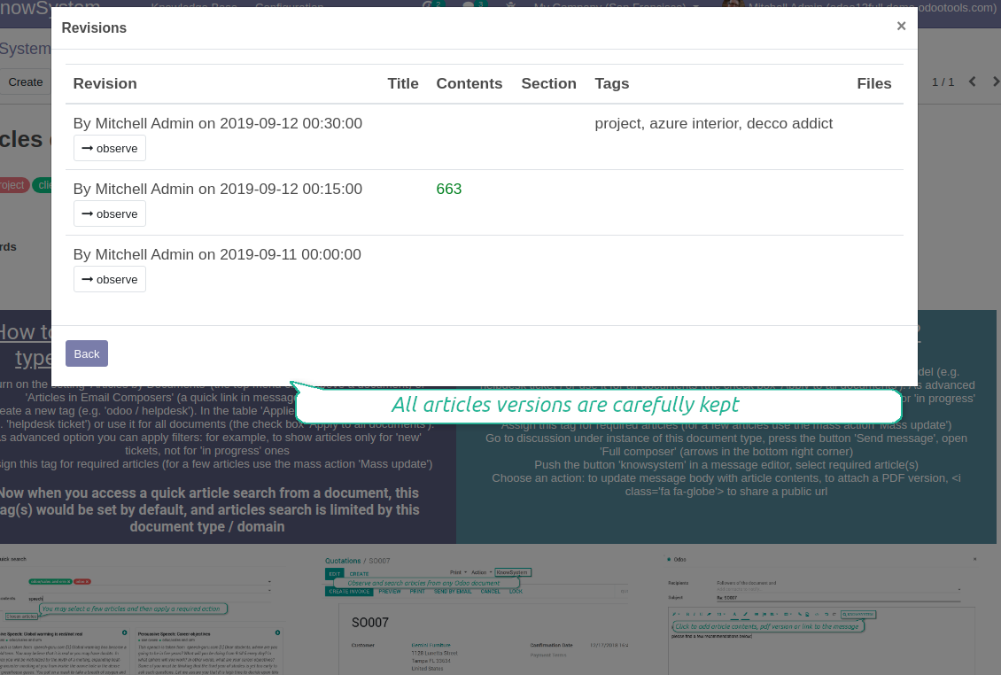Open the quick search screenshot thumbnail
1001x675 pixels.
pos(142,615)
